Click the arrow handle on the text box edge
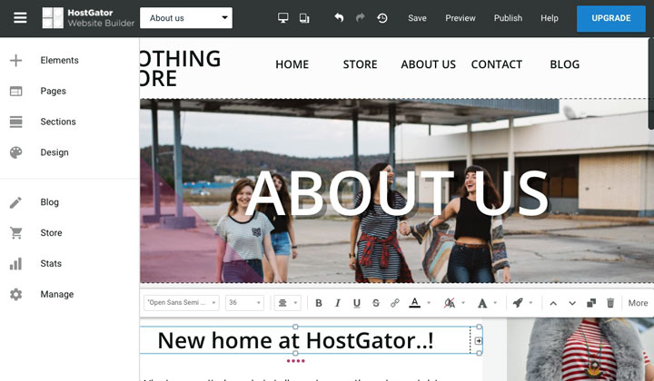This screenshot has width=654, height=381. pos(479,341)
